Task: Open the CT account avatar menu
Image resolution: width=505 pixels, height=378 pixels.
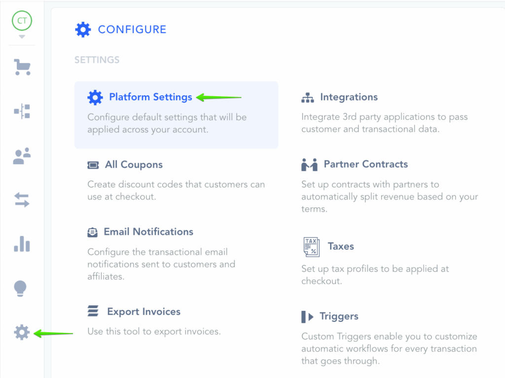Action: point(22,21)
